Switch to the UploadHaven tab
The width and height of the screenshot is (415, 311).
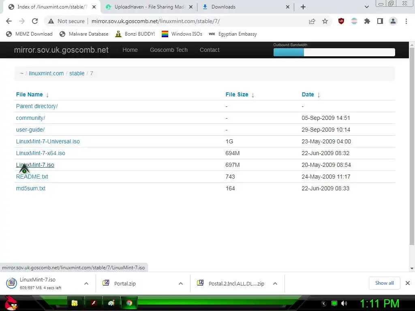tap(149, 7)
